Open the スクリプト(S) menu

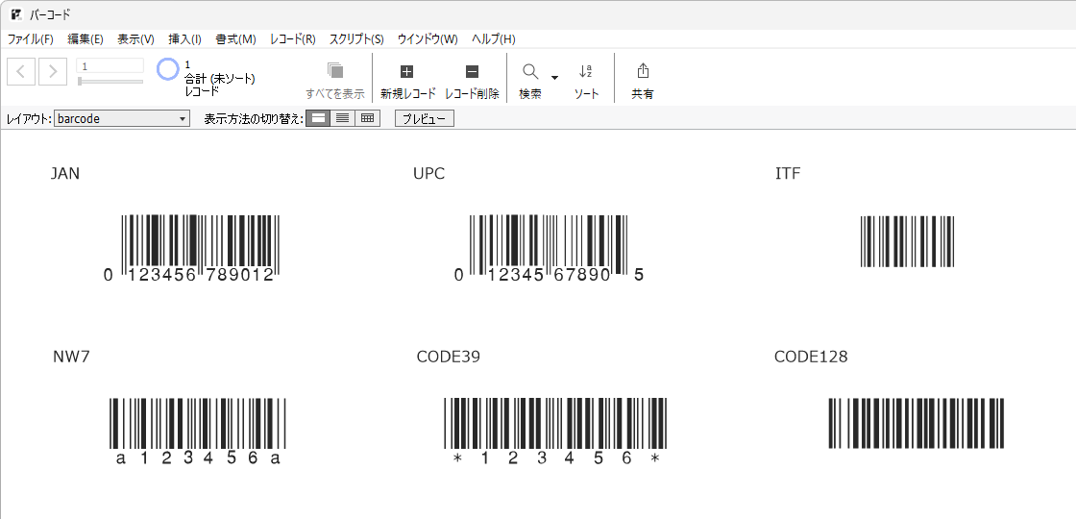click(x=356, y=39)
